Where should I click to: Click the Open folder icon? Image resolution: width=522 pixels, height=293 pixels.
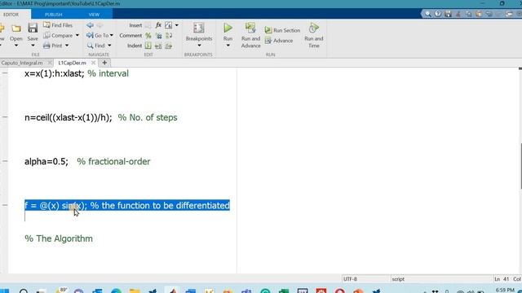[16, 28]
